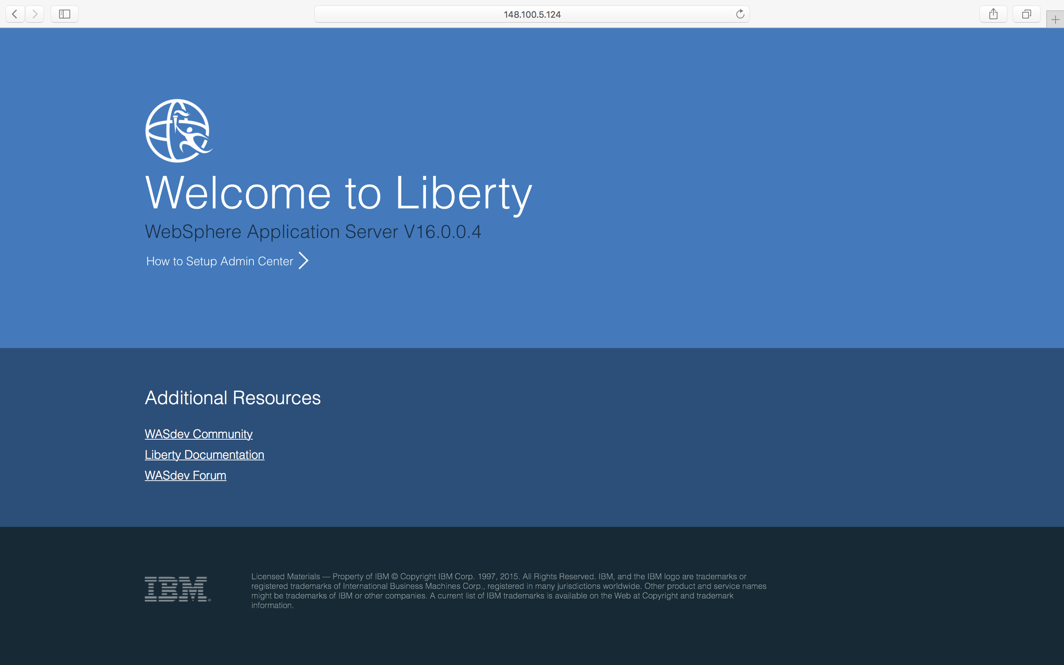
Task: Open the WASdev Community link
Action: [x=198, y=434]
